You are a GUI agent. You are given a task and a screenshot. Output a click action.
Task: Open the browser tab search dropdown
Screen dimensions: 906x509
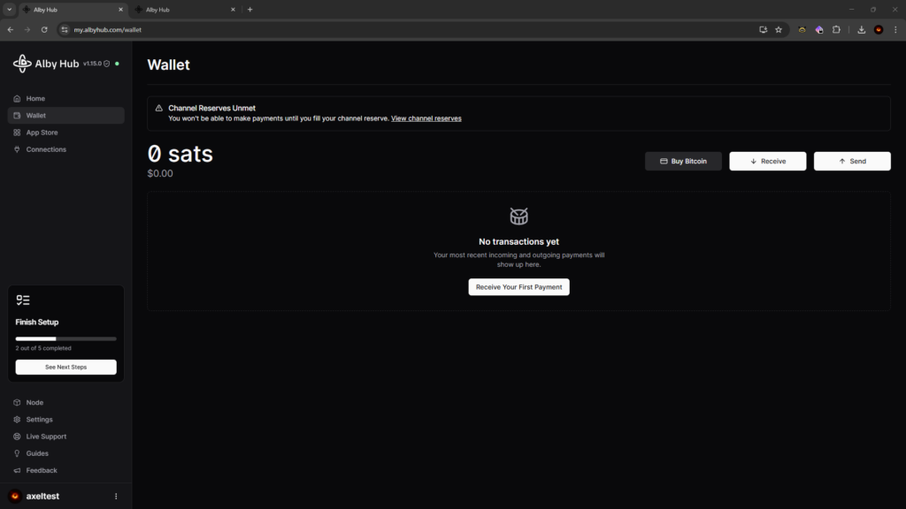(9, 10)
